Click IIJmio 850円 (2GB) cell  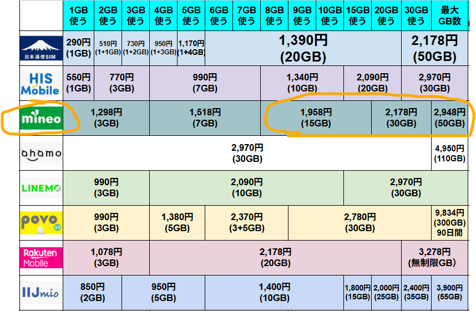93,292
